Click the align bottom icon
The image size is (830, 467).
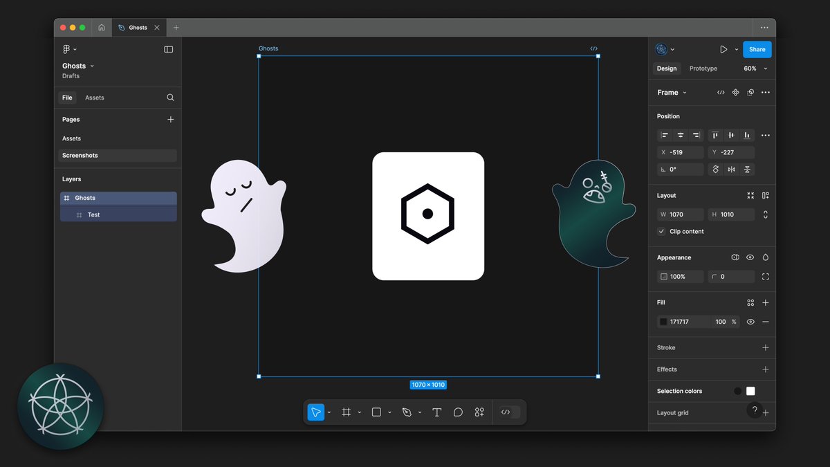[748, 136]
